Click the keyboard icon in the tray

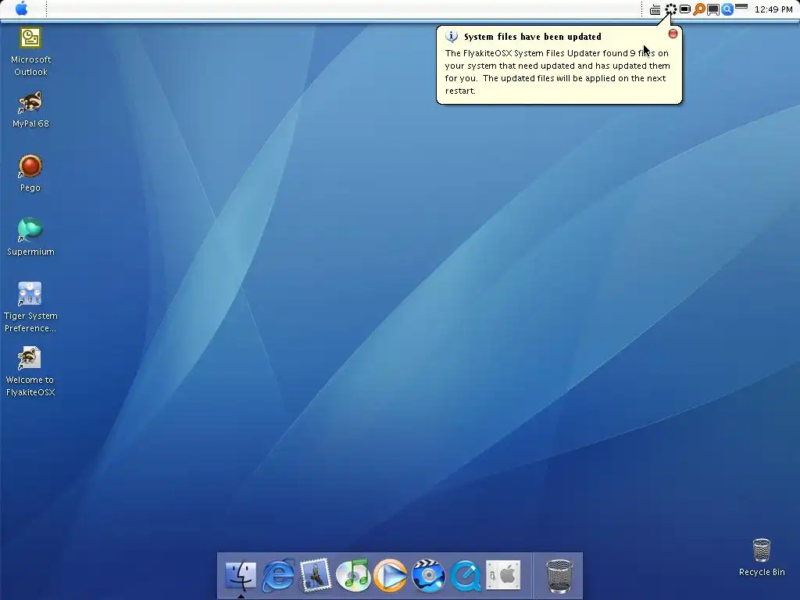point(655,9)
